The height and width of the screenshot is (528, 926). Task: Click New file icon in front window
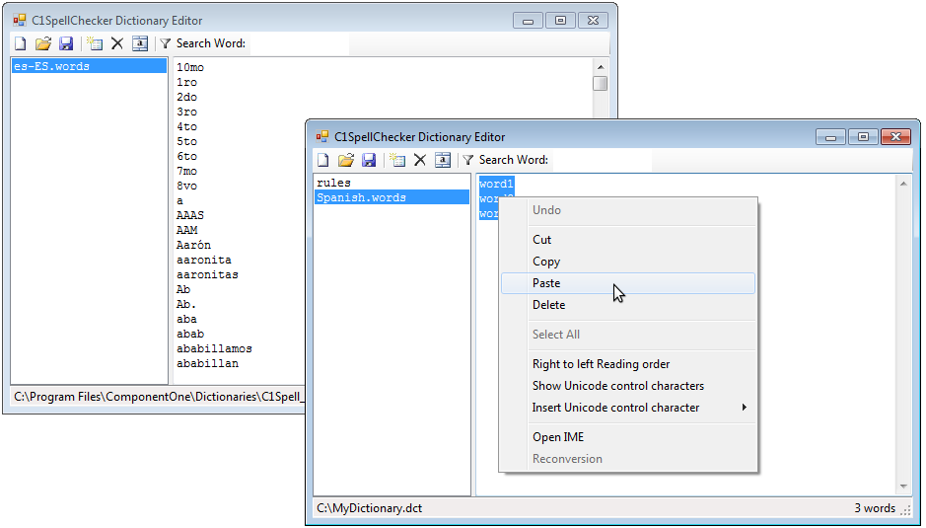(323, 160)
